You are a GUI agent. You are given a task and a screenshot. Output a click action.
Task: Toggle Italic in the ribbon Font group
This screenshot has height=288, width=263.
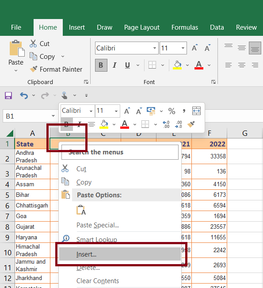pyautogui.click(x=114, y=65)
